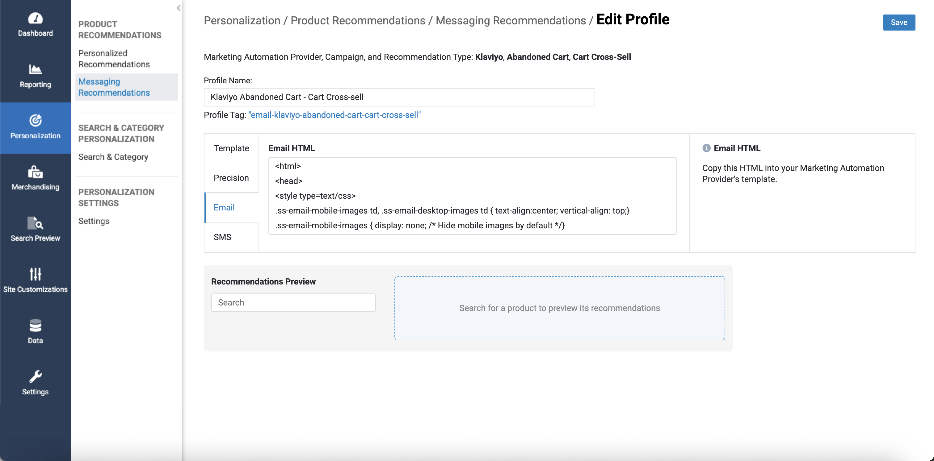Open the Reporting chart icon
This screenshot has height=461, width=934.
point(35,69)
